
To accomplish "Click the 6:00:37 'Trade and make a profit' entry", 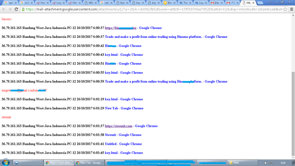I will pos(166,37).
